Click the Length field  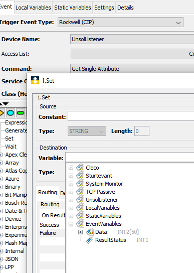(142, 131)
